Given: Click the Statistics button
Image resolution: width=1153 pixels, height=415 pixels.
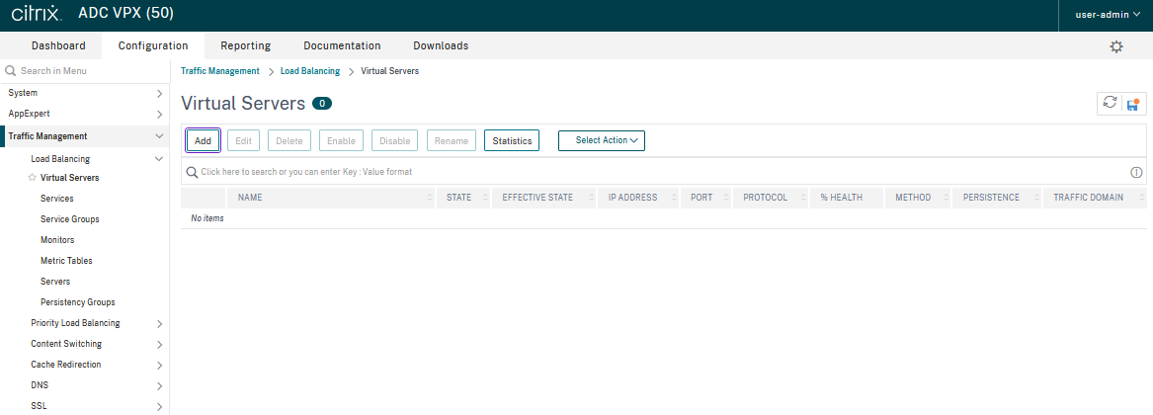Looking at the screenshot, I should (512, 140).
